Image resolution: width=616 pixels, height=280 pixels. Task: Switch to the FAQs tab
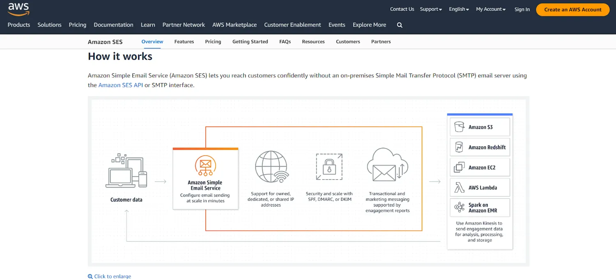click(285, 41)
